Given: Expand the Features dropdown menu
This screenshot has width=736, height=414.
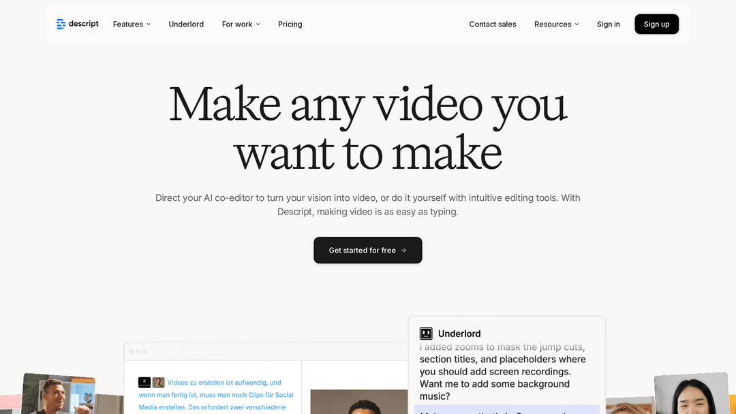Looking at the screenshot, I should pyautogui.click(x=132, y=24).
